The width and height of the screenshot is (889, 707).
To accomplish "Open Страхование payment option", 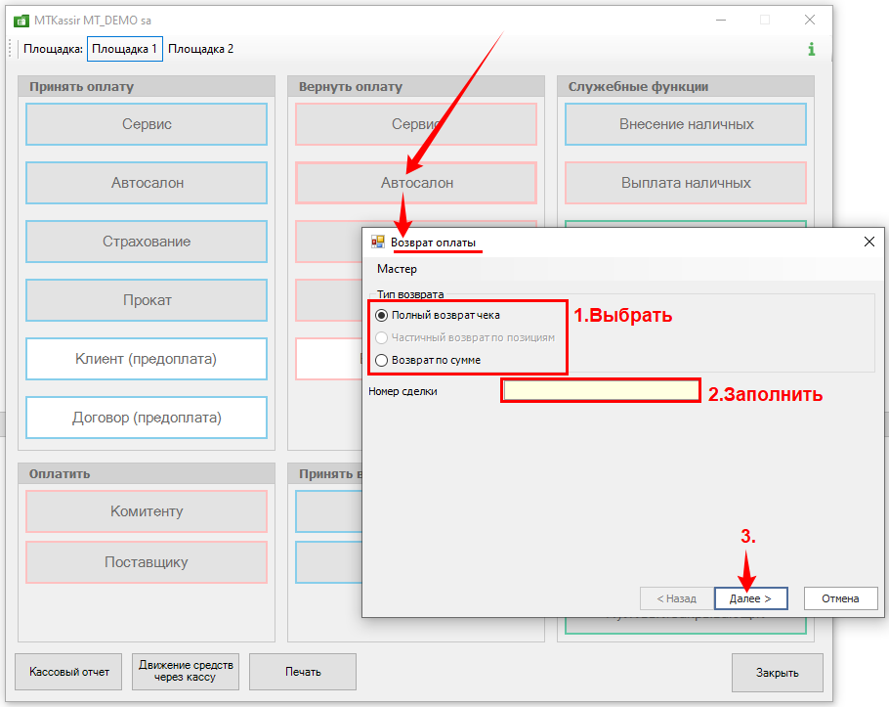I will click(147, 242).
